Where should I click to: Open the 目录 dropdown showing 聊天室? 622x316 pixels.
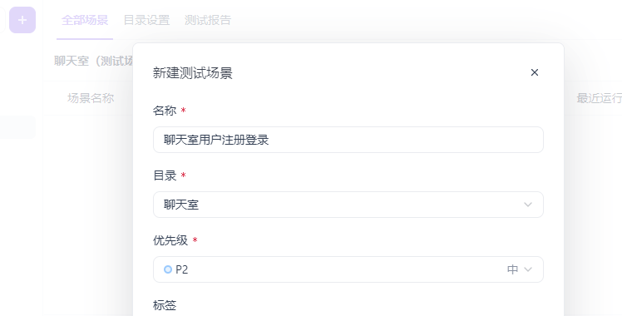[348, 205]
